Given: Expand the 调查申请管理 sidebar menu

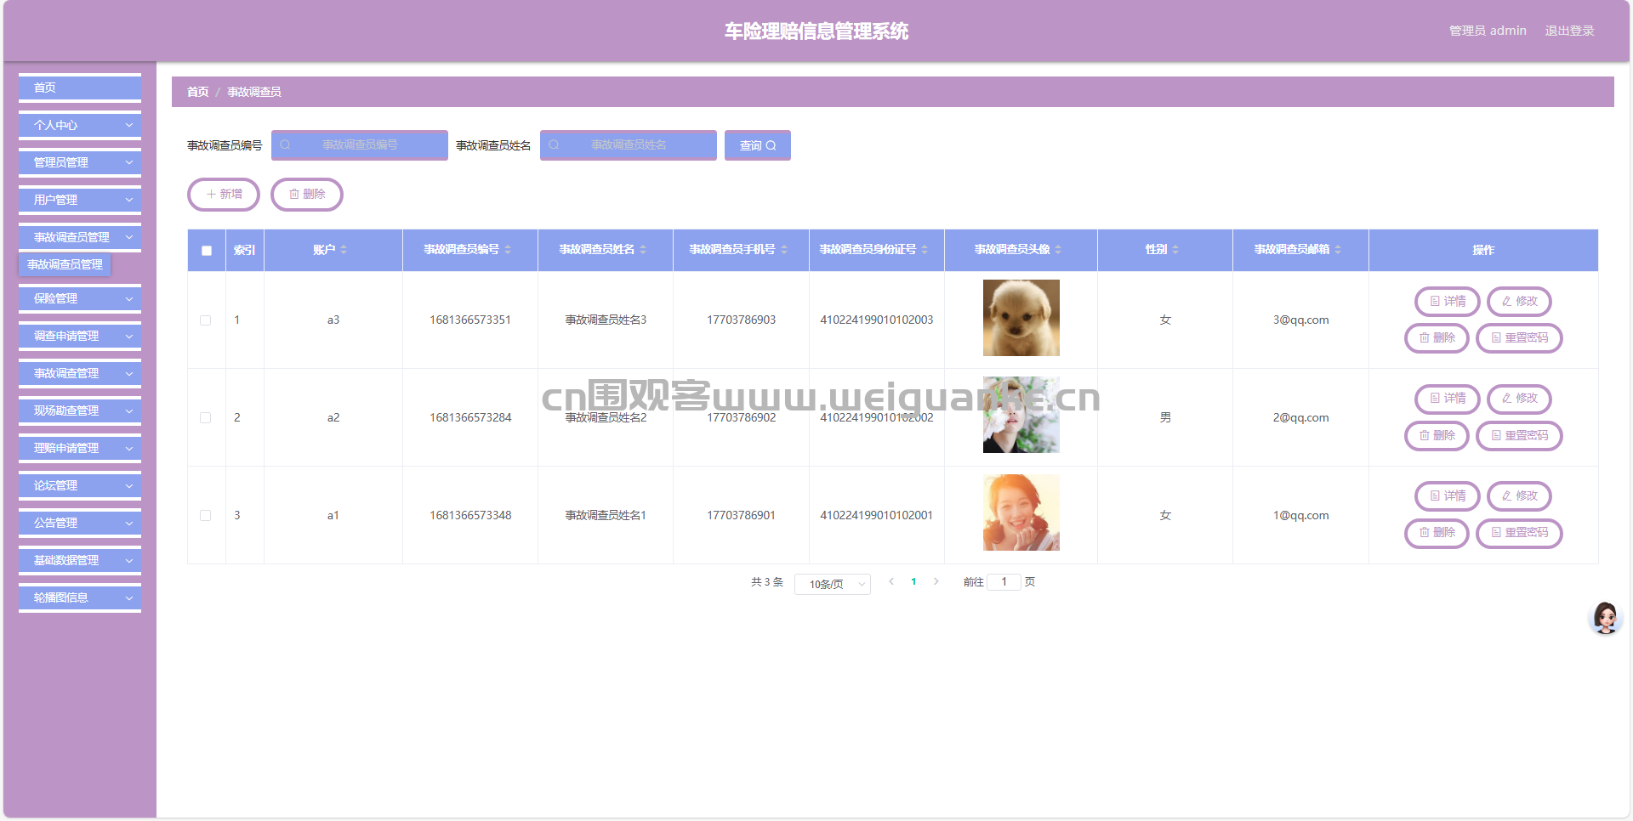Looking at the screenshot, I should pos(80,336).
